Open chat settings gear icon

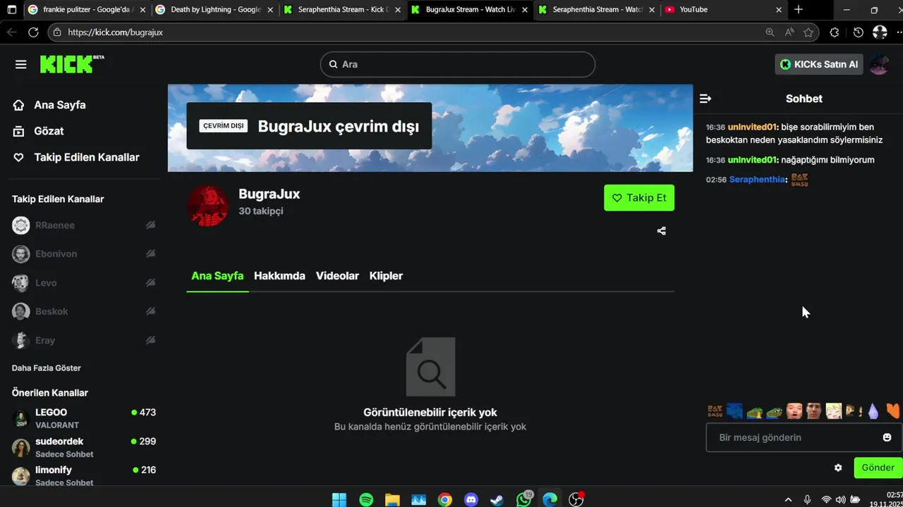(x=838, y=468)
